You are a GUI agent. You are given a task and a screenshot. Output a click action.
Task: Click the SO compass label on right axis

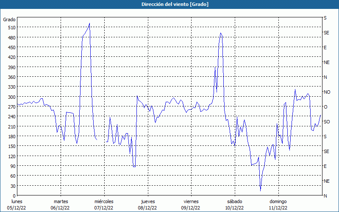[x=327, y=122]
